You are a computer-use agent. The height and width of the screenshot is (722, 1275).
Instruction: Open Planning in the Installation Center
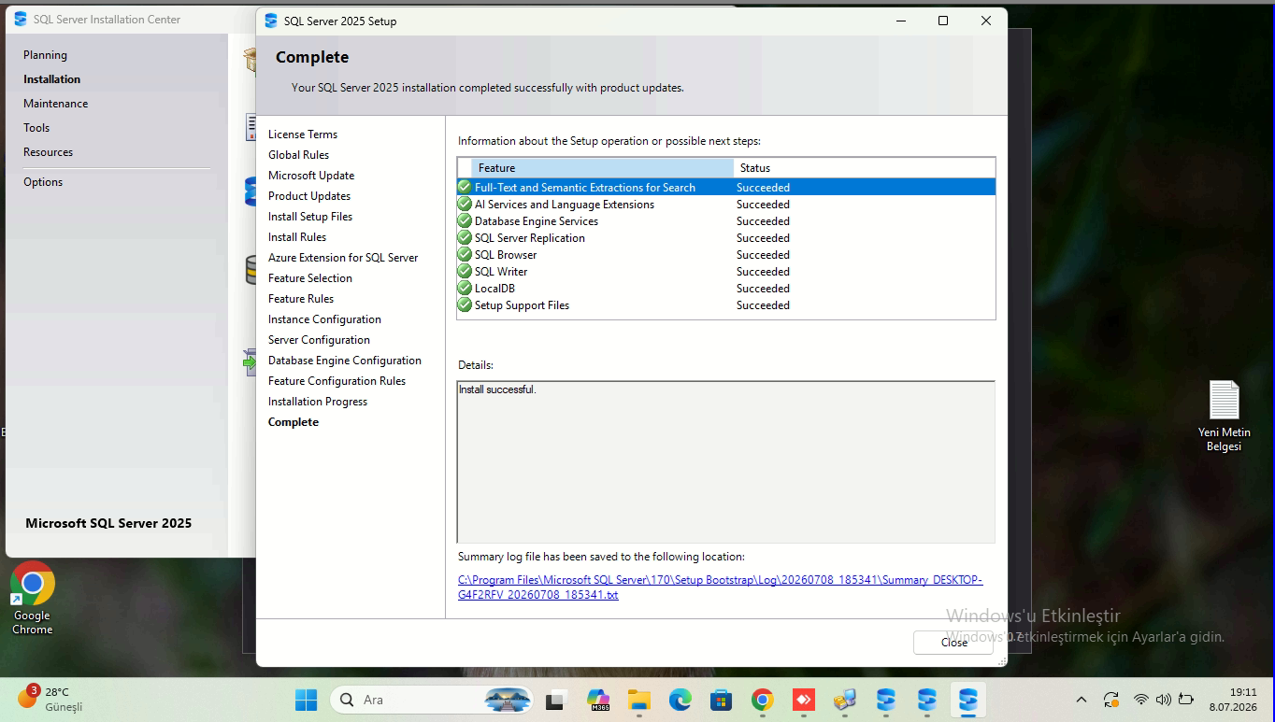point(46,55)
